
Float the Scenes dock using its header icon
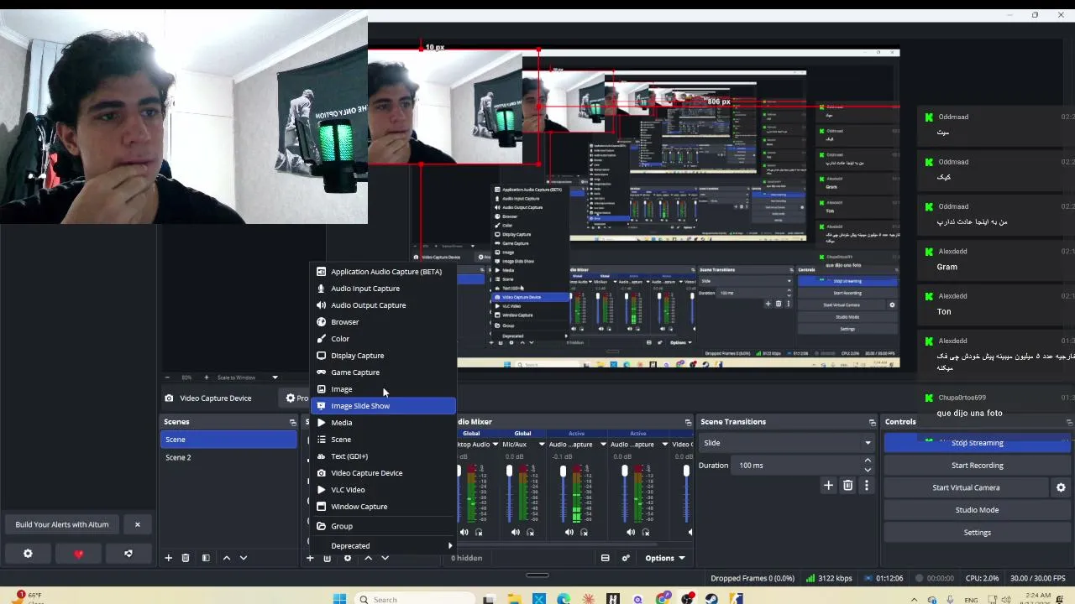[292, 422]
